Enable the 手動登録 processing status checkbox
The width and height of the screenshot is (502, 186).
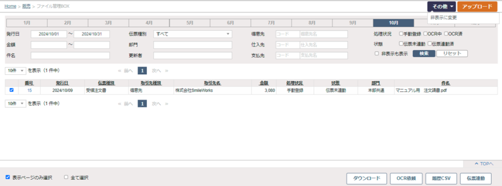point(401,34)
